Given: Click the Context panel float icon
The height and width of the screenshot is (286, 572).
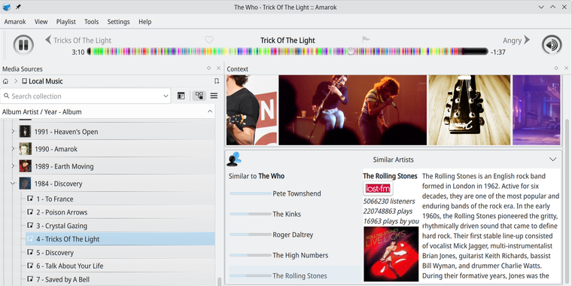Looking at the screenshot, I should (x=556, y=68).
